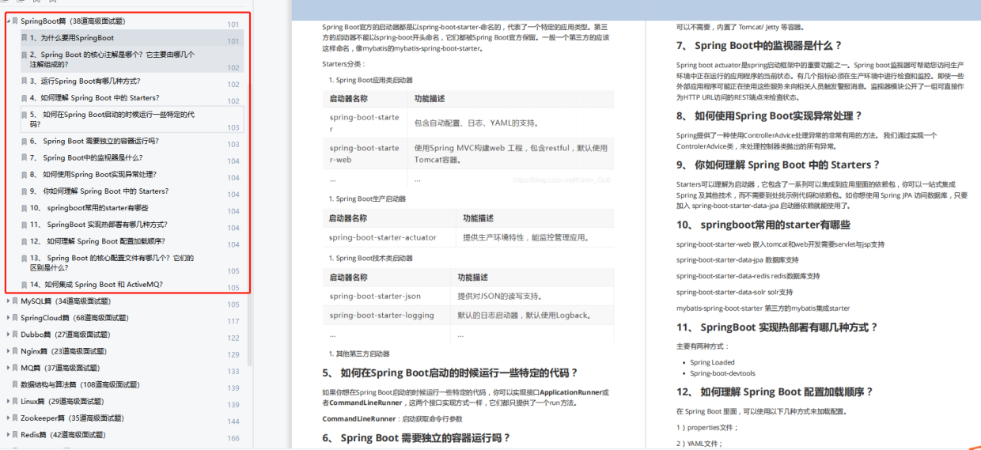The width and height of the screenshot is (981, 450).
Task: Click page heading 11、SpringBoot 实现热部署有哪几种方式
Action: point(778,327)
